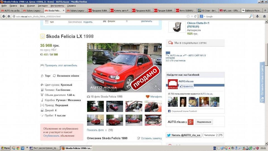Screen dimensions: 268x151
Task: Close the Skoda Felici... tab
Action: click(64, 10)
